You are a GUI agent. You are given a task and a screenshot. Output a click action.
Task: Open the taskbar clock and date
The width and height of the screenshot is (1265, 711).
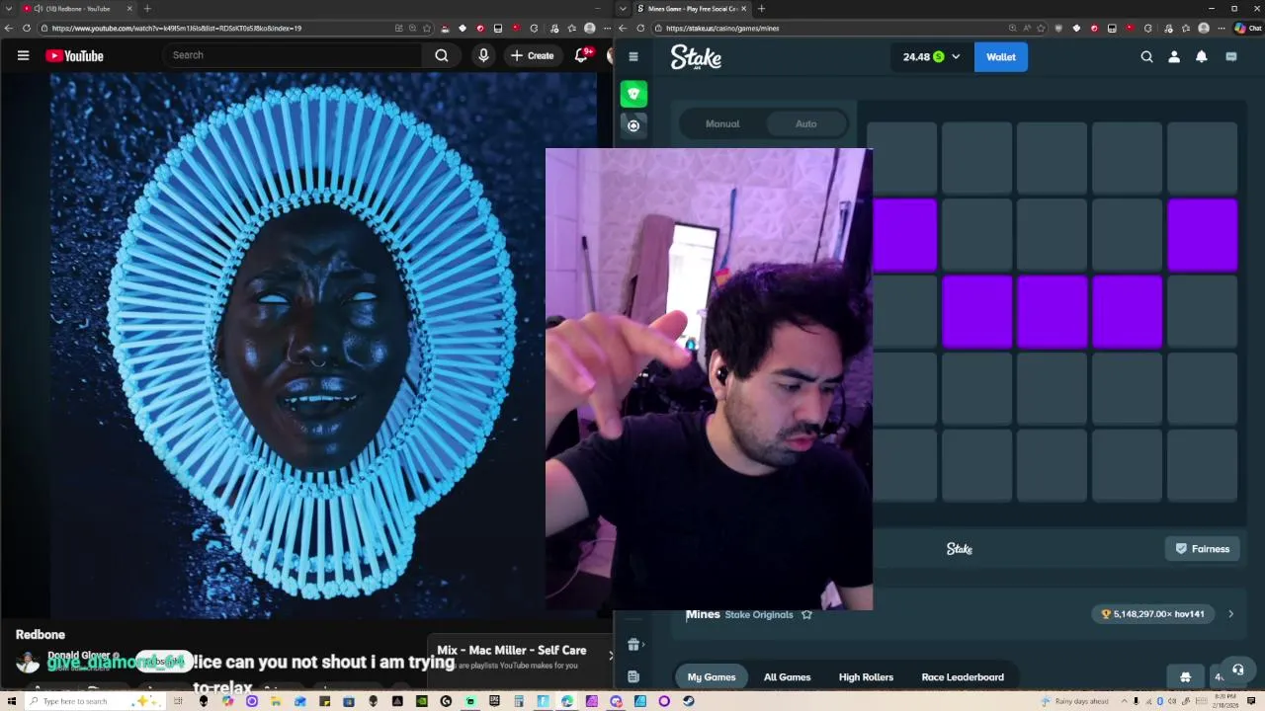click(1223, 701)
